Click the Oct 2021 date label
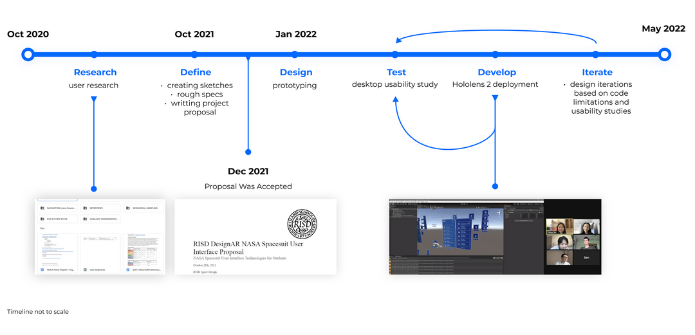695x335 pixels. 194,34
